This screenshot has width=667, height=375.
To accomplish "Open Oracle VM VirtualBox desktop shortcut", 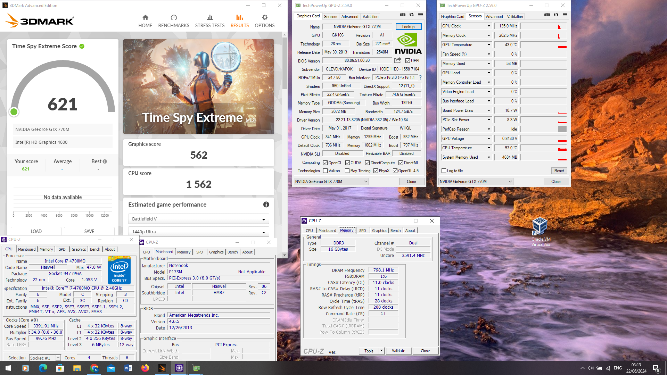I will [x=541, y=232].
